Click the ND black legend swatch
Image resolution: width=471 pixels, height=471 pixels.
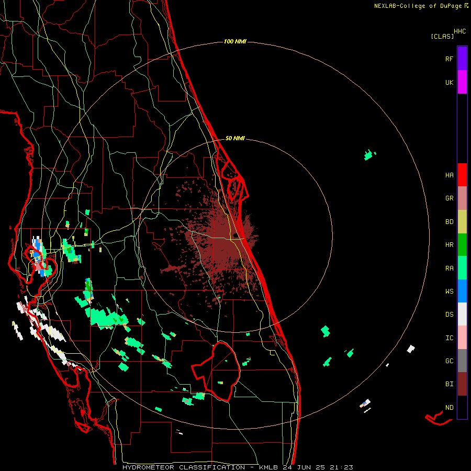(462, 407)
